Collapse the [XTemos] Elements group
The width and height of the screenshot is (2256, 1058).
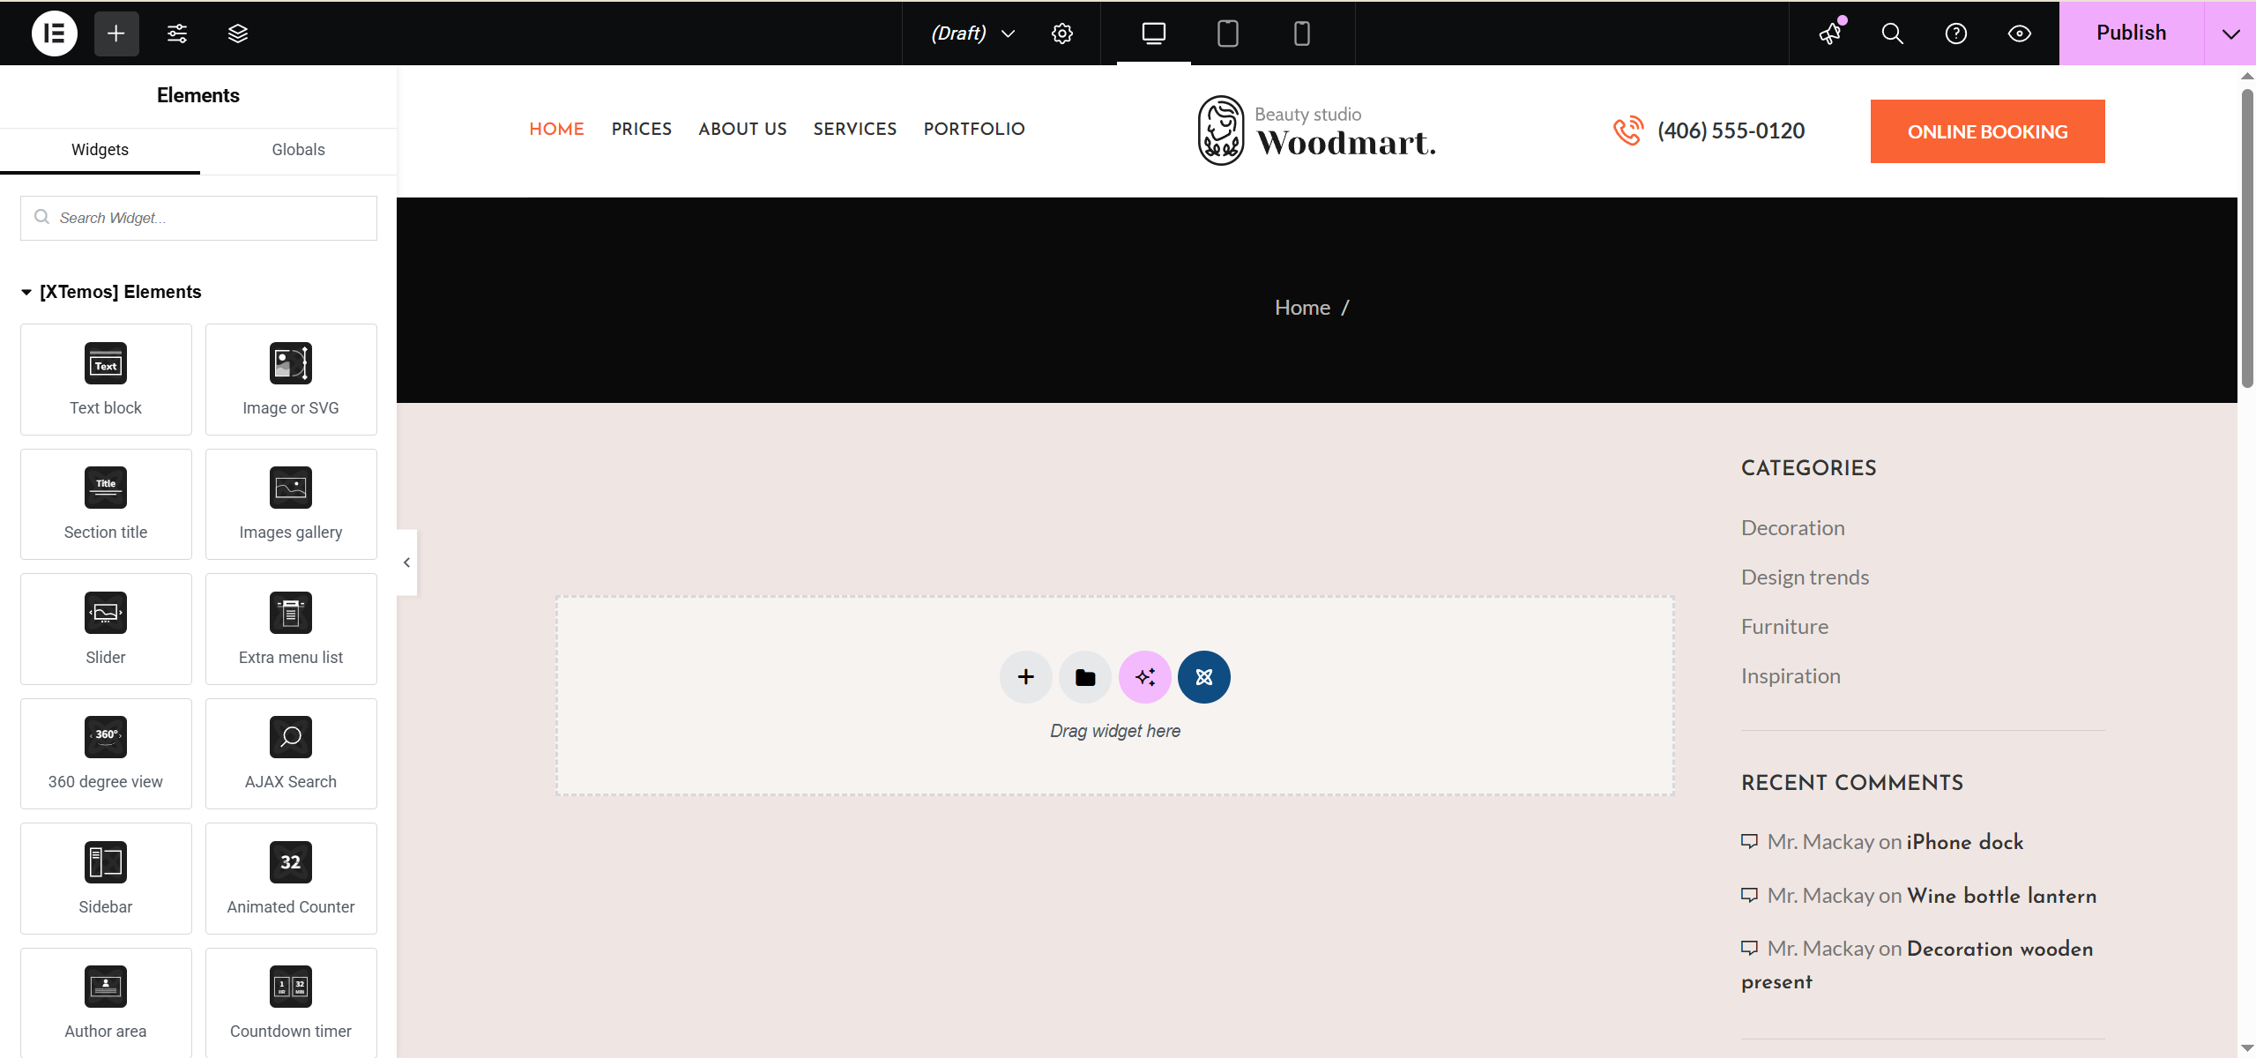tap(26, 292)
